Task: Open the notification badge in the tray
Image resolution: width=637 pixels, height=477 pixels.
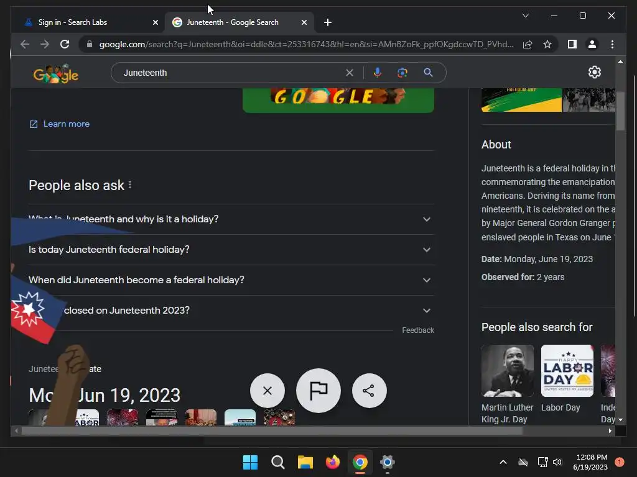Action: [x=620, y=462]
